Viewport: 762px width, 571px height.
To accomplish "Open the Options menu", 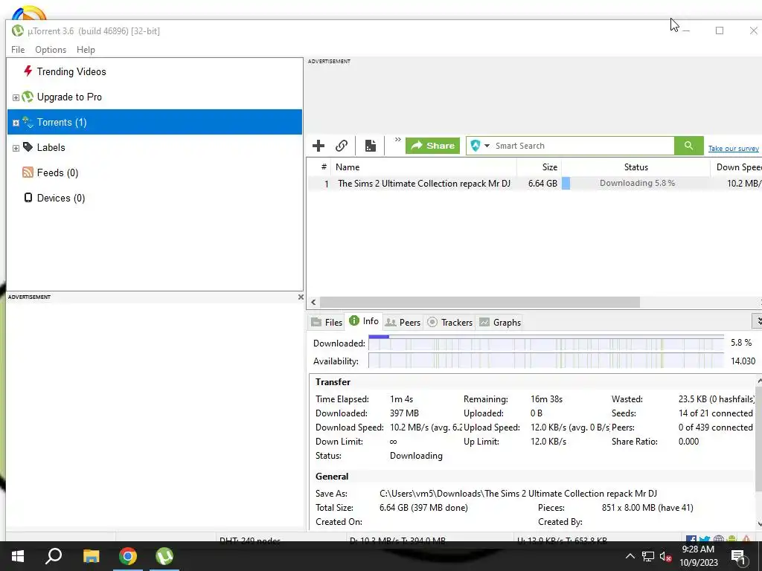I will pos(51,50).
